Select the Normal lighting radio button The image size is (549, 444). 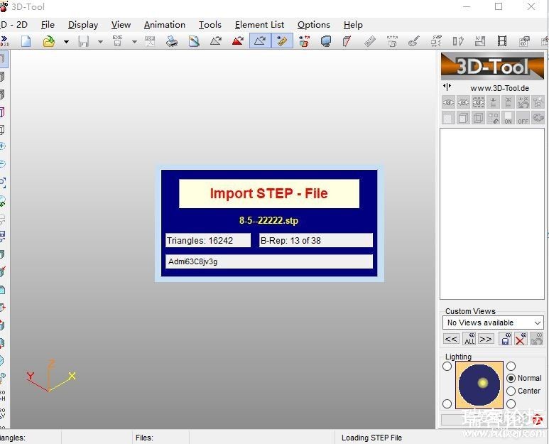(511, 378)
